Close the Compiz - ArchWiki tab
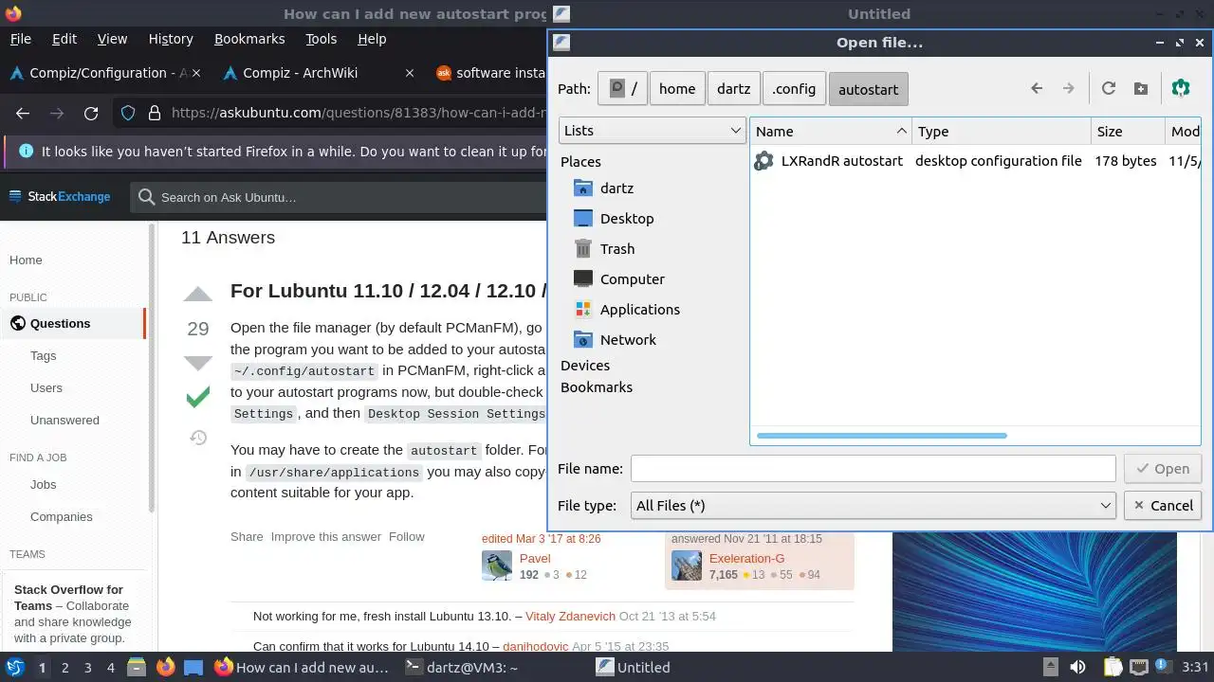Screen dimensions: 1214x682 pyautogui.click(x=409, y=73)
